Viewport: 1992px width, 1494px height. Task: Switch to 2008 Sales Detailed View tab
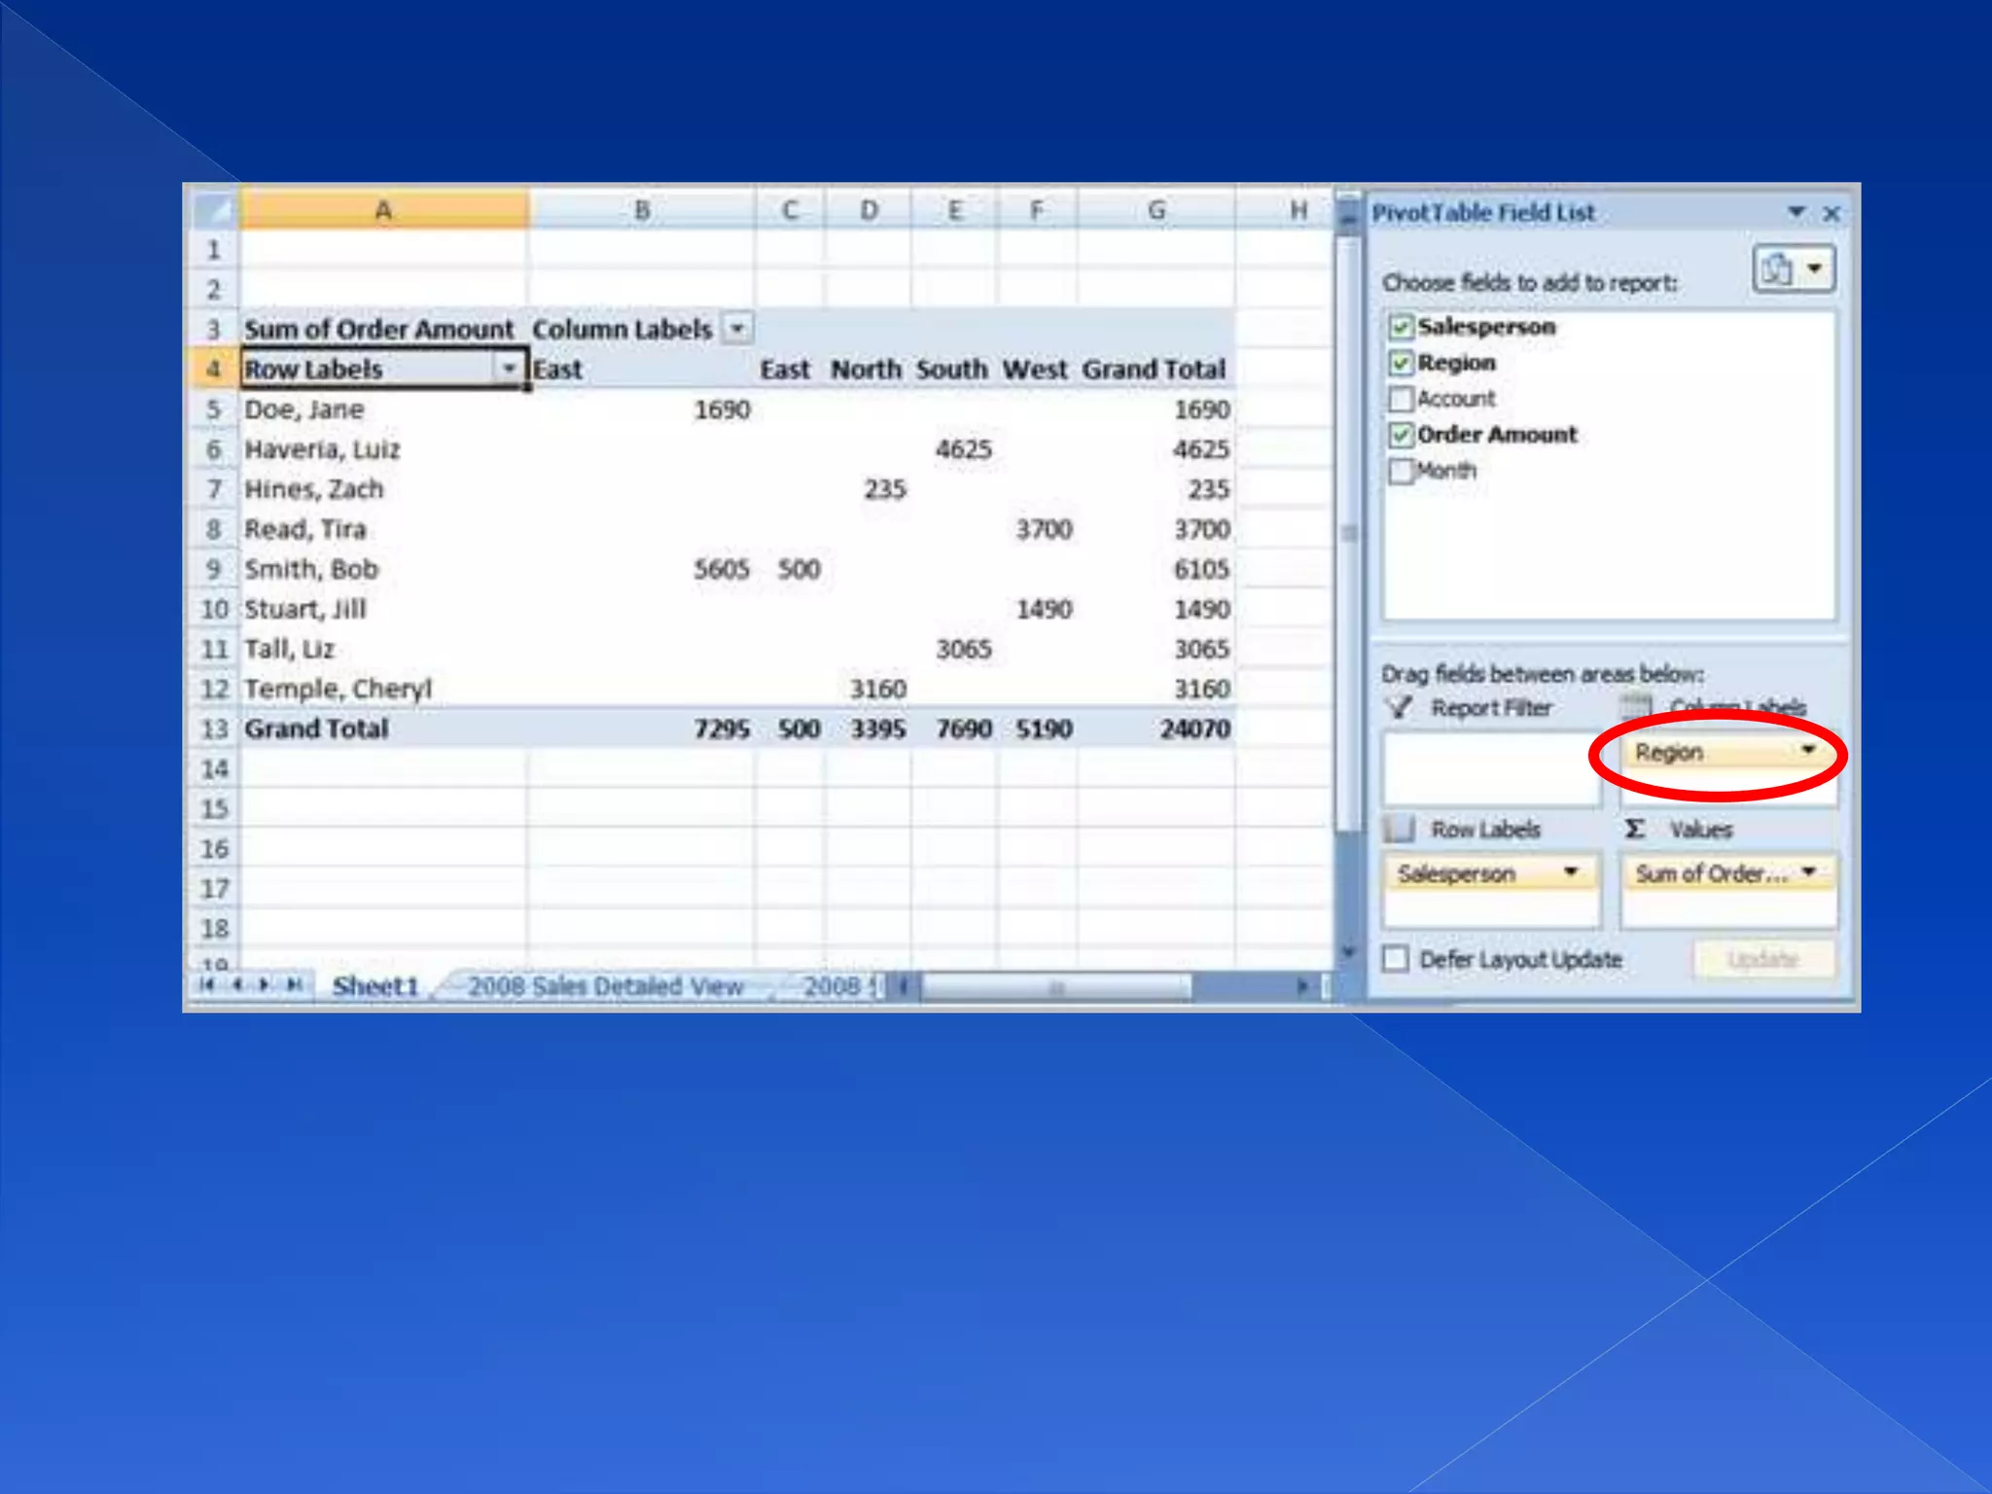[x=605, y=986]
